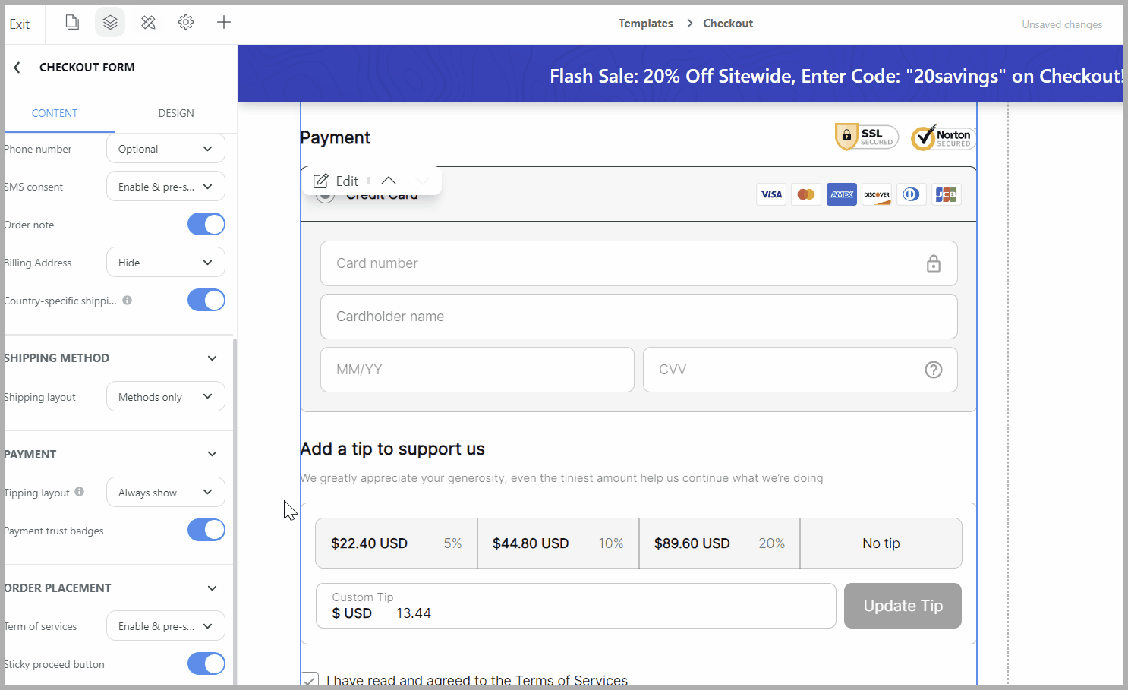Disable Payment trust badges toggle
Viewport: 1128px width, 690px height.
206,530
